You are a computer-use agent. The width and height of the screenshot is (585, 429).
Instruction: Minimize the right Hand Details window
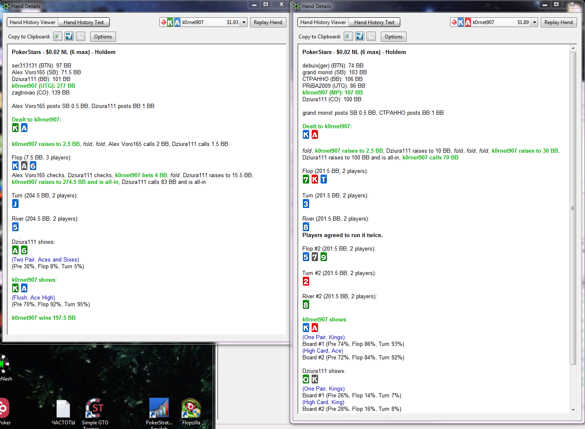[x=545, y=4]
